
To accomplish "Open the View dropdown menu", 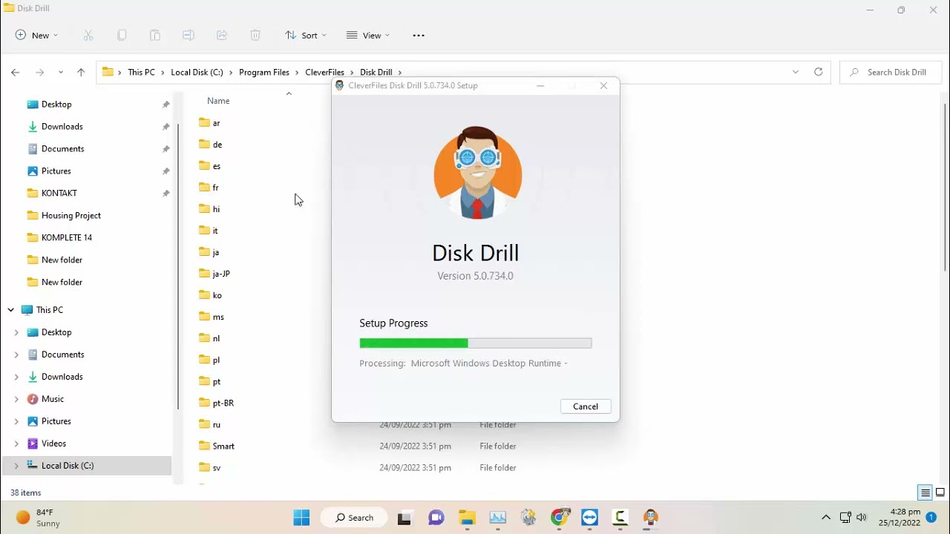I will coord(368,35).
